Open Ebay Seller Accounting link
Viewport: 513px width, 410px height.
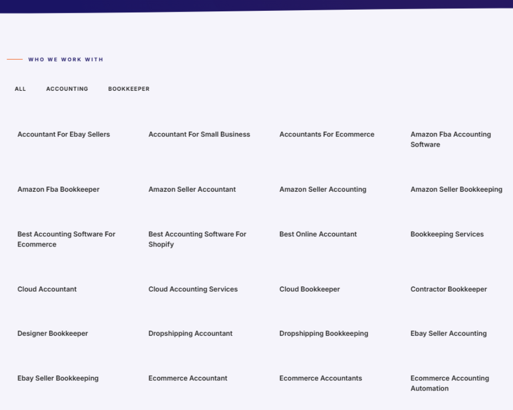click(448, 334)
